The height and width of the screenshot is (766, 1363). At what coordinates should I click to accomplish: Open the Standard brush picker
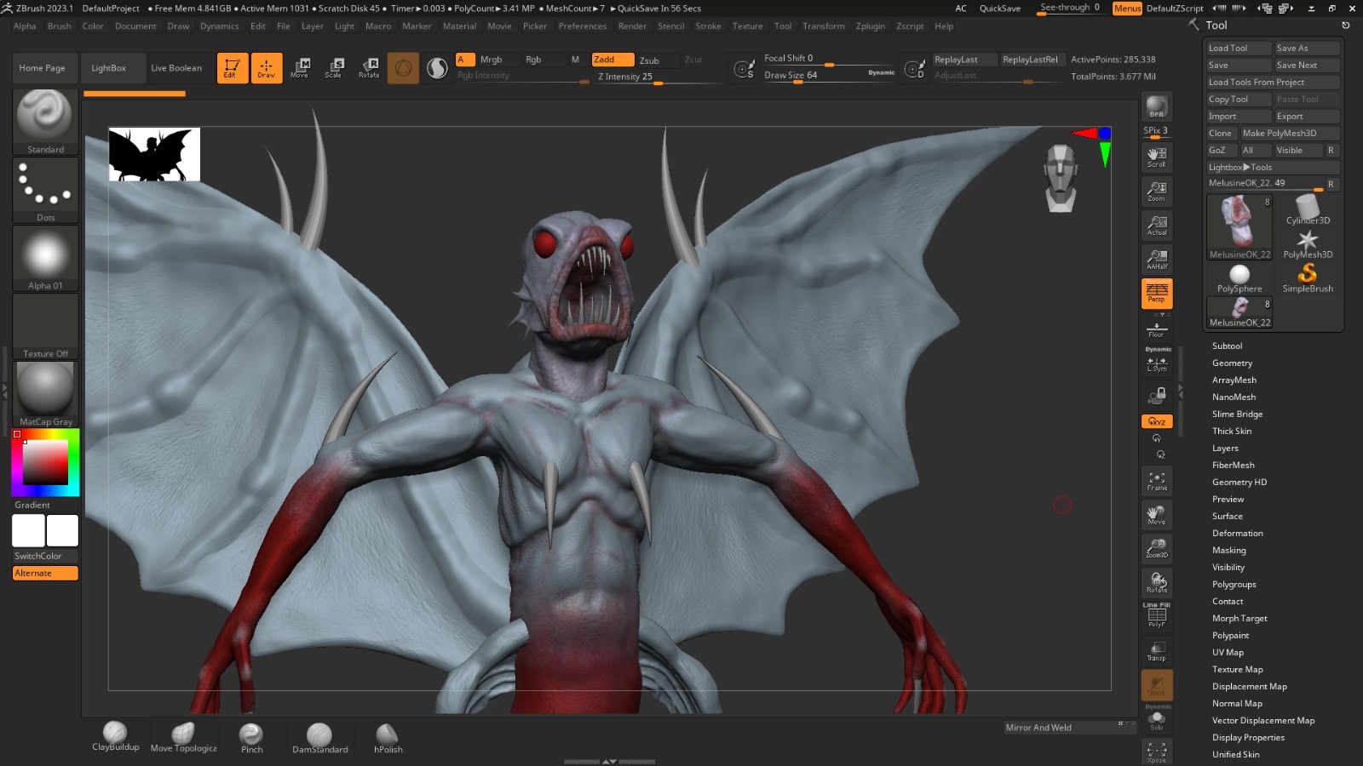[45, 122]
